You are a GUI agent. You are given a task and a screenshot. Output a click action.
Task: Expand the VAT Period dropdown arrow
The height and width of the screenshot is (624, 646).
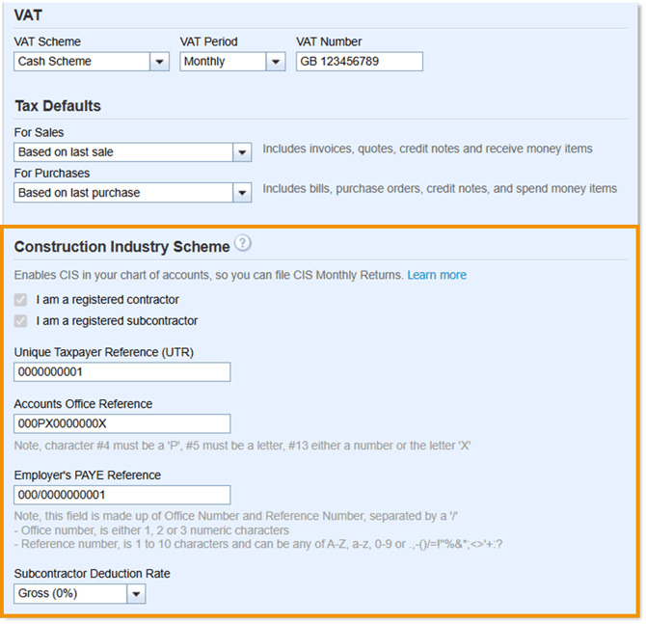click(276, 62)
